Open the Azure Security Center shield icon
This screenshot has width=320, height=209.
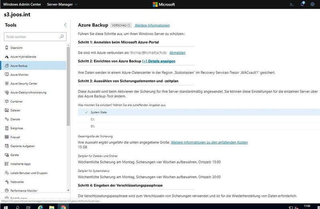pos(7,83)
